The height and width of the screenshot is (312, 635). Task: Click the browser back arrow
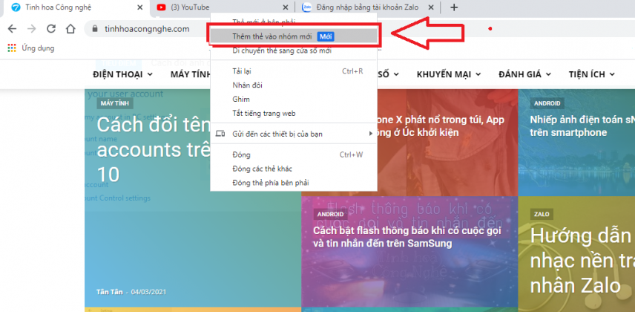pos(12,29)
